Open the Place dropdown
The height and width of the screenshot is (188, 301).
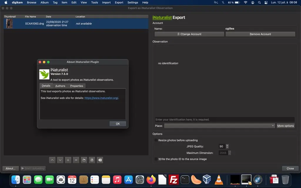[x=272, y=126]
